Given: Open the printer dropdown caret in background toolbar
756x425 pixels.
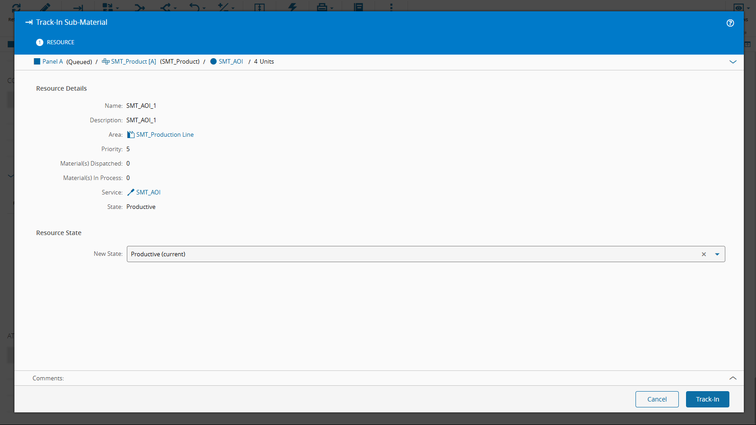Looking at the screenshot, I should coord(332,8).
